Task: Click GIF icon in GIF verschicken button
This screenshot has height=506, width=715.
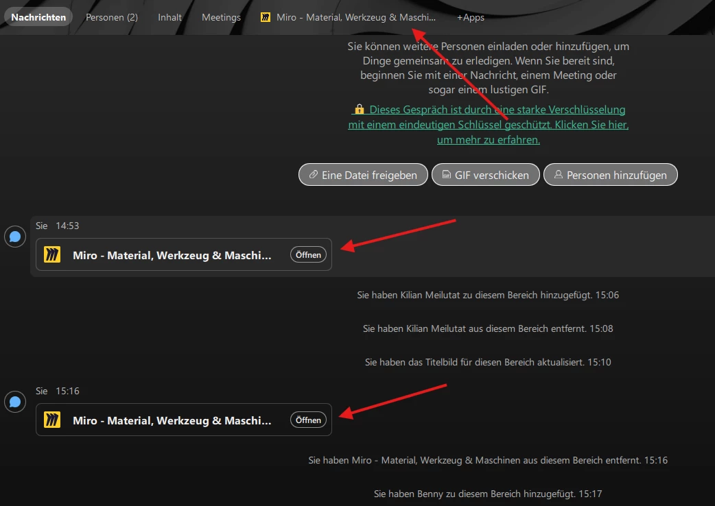Action: (447, 174)
